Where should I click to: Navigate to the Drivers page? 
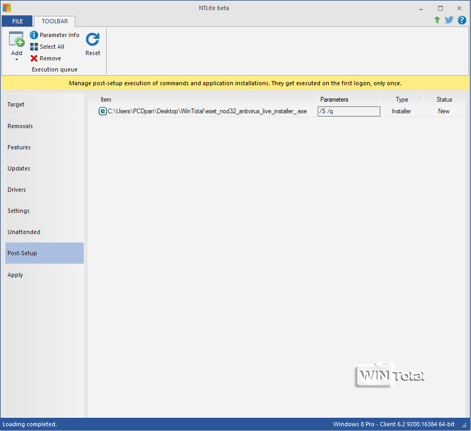(x=45, y=190)
